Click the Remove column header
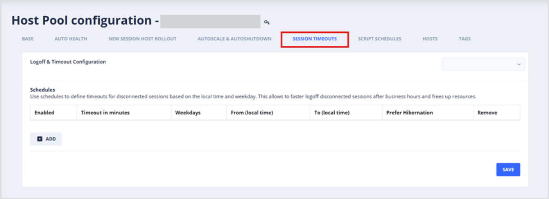The height and width of the screenshot is (199, 549). (x=487, y=113)
